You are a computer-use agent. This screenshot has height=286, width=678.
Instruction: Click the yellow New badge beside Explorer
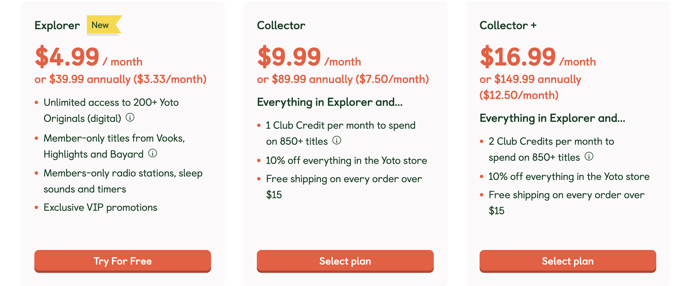pyautogui.click(x=101, y=25)
